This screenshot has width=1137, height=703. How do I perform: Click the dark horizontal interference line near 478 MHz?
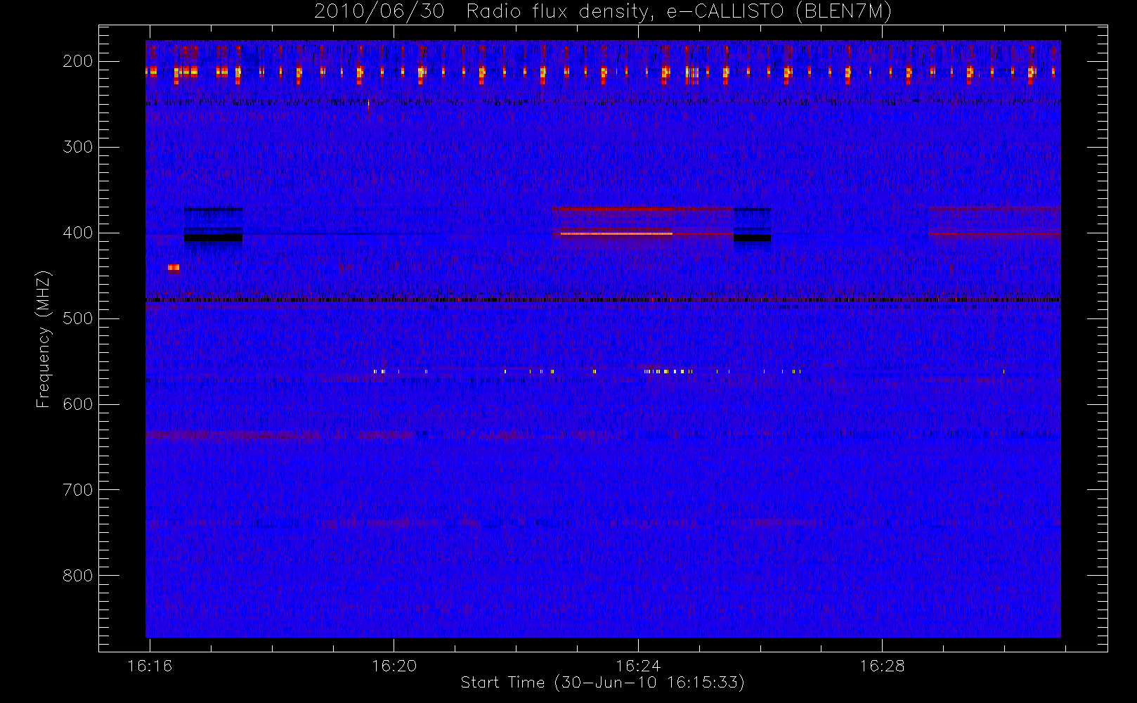603,300
